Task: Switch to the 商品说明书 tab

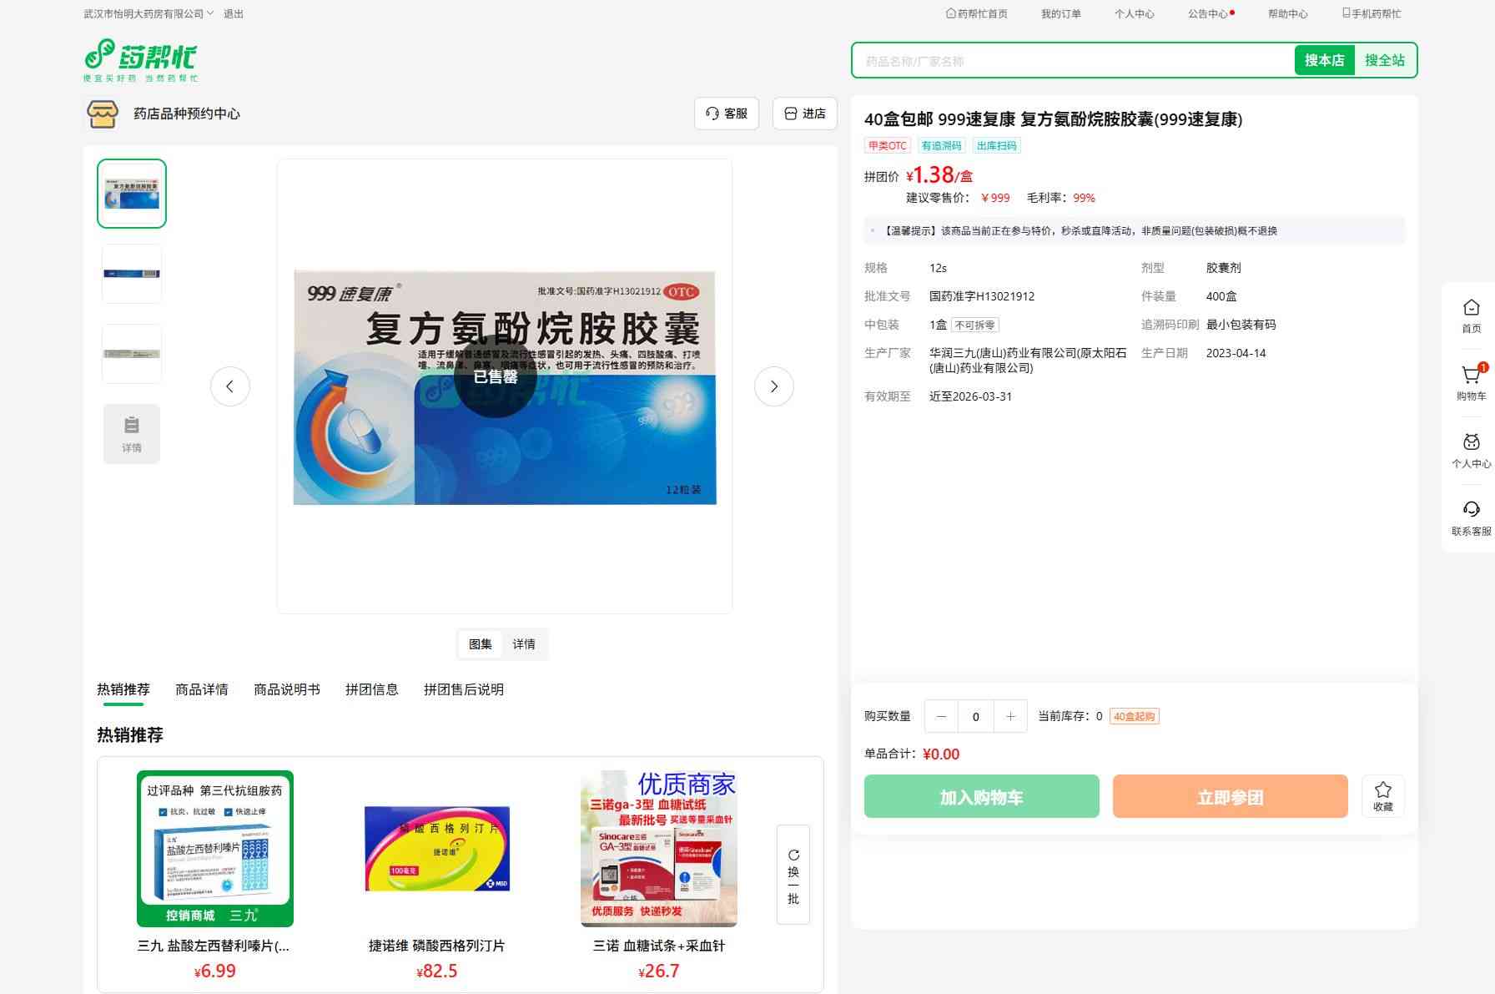Action: [x=286, y=689]
